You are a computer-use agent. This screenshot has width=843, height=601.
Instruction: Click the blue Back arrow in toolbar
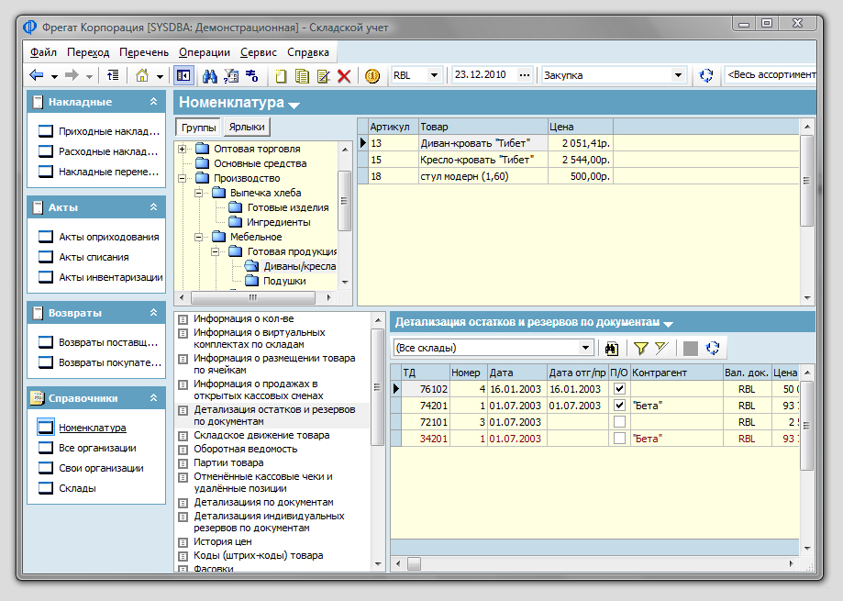[x=37, y=76]
